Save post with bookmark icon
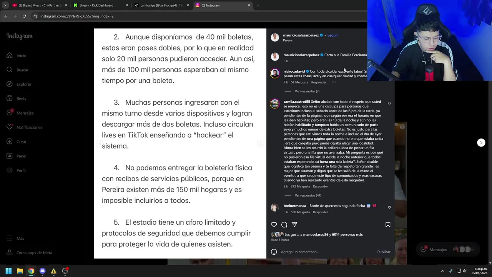The width and height of the screenshot is (492, 277). coord(388,225)
